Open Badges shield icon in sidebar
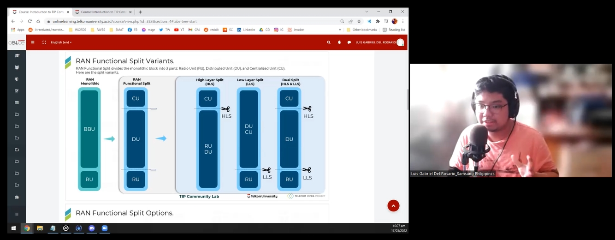 coord(17,79)
